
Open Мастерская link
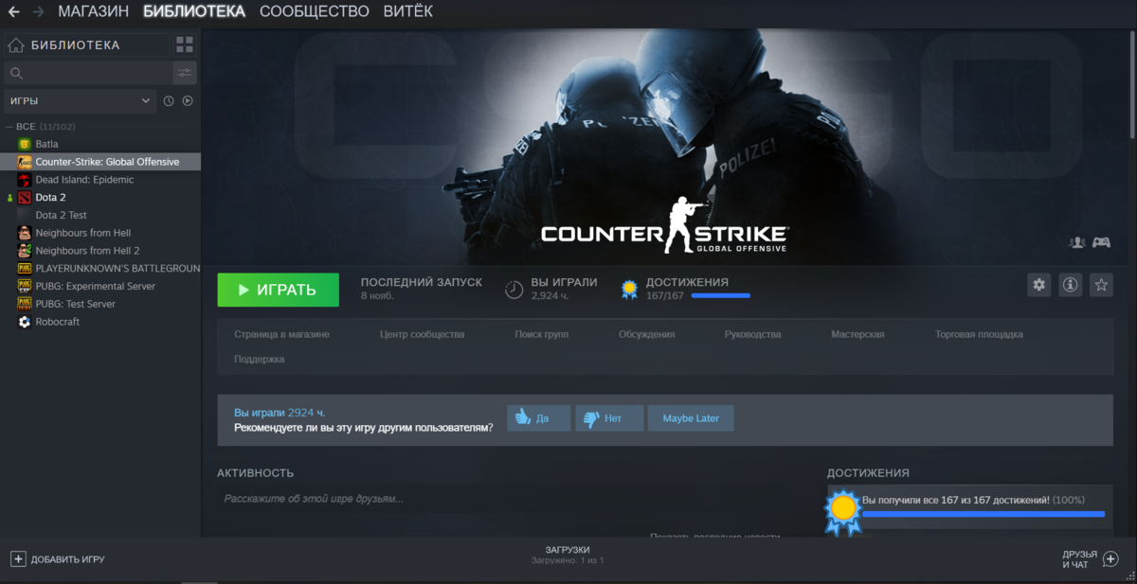[857, 334]
